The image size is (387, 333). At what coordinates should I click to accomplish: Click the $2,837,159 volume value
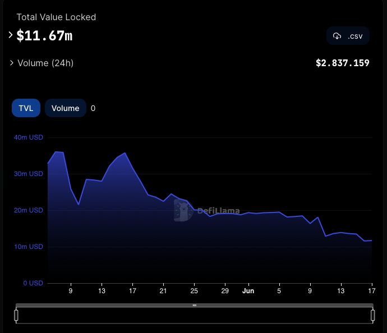point(343,63)
